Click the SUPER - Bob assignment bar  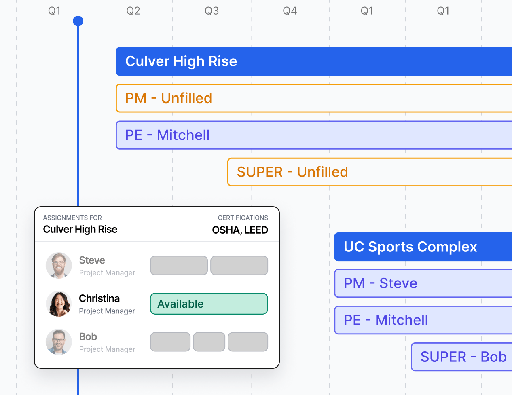coord(461,357)
